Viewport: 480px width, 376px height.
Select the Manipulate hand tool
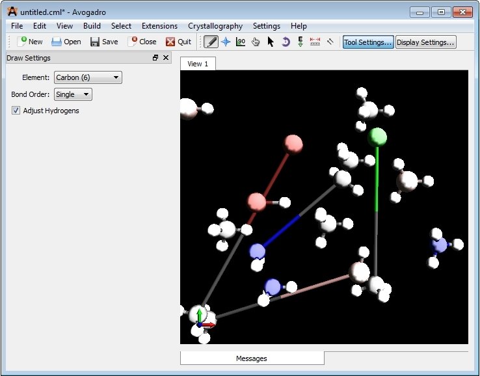tap(256, 42)
